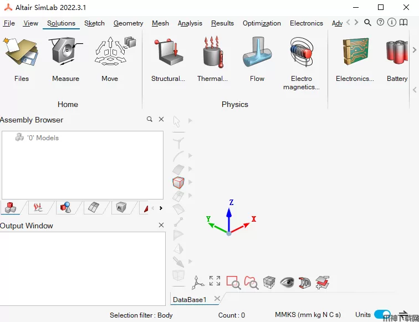Expand the face selection options arrow

tap(190, 168)
